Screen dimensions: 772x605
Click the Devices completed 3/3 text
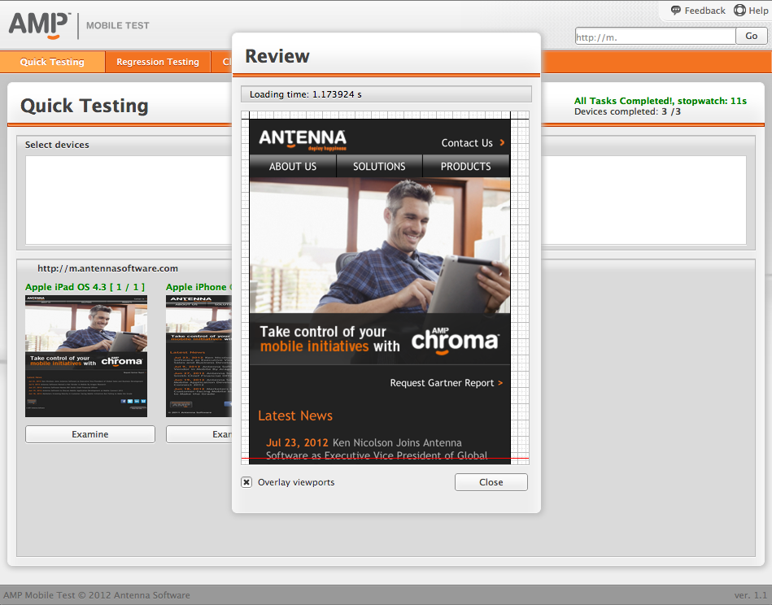point(627,111)
